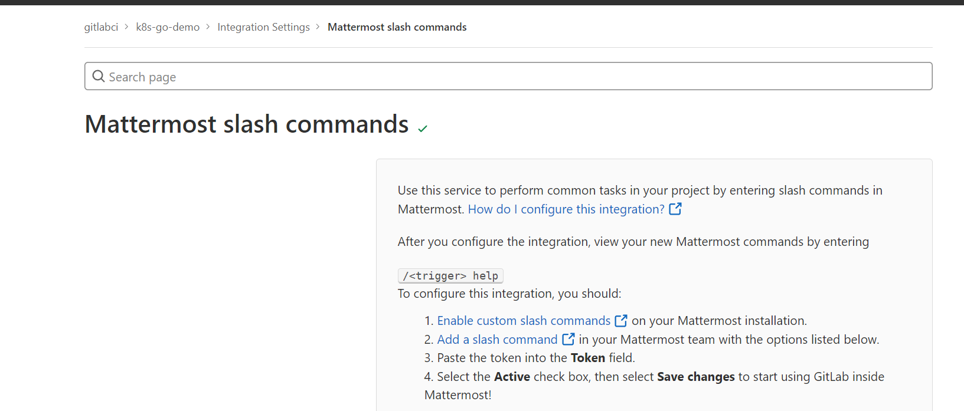This screenshot has width=964, height=411.
Task: Open the 'Add a slash command' link
Action: [x=497, y=340]
